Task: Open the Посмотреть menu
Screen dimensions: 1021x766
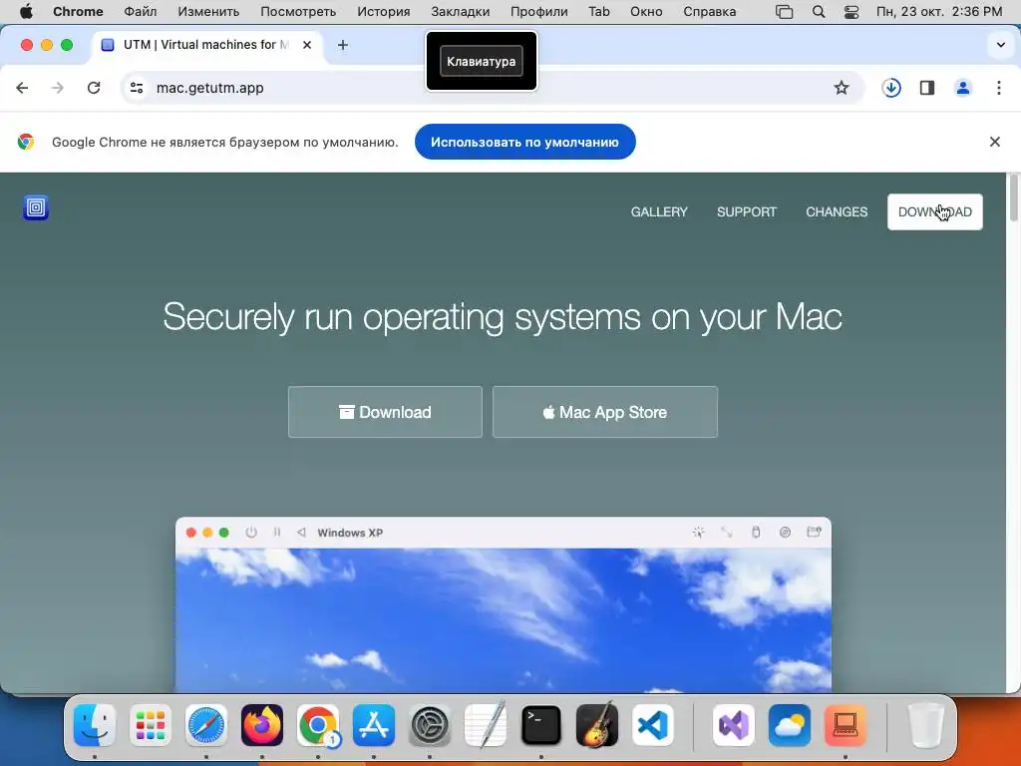Action: (x=298, y=12)
